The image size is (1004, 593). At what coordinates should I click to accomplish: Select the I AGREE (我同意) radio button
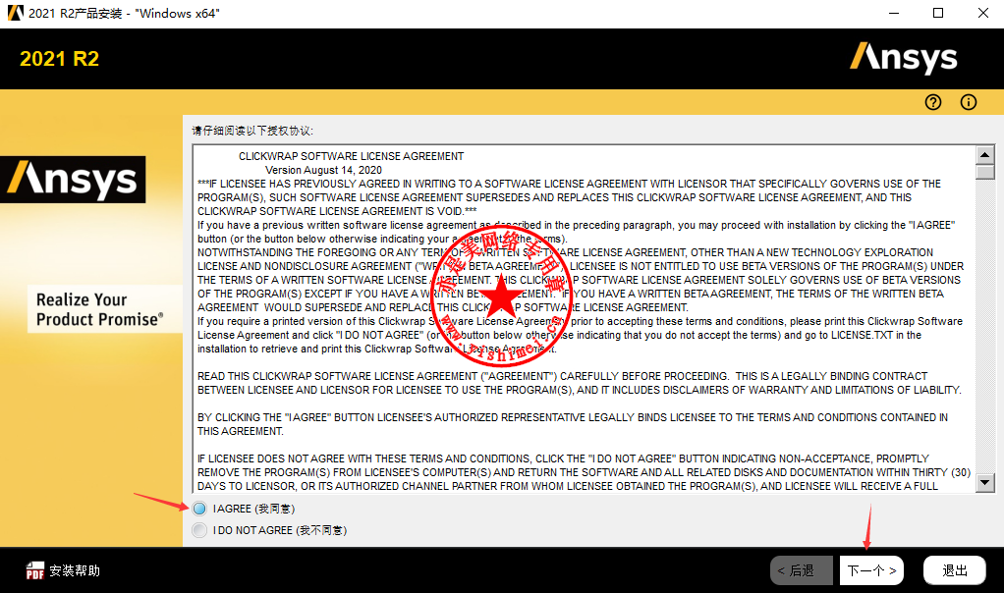click(x=199, y=509)
